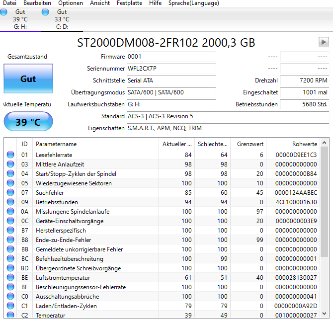Select the G: H: disk tab

[x=20, y=19]
